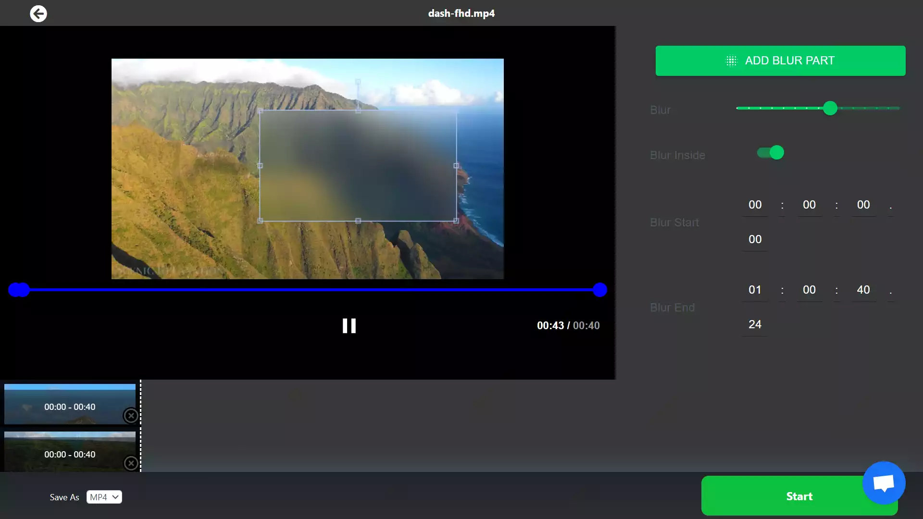Pause the video playback

349,326
